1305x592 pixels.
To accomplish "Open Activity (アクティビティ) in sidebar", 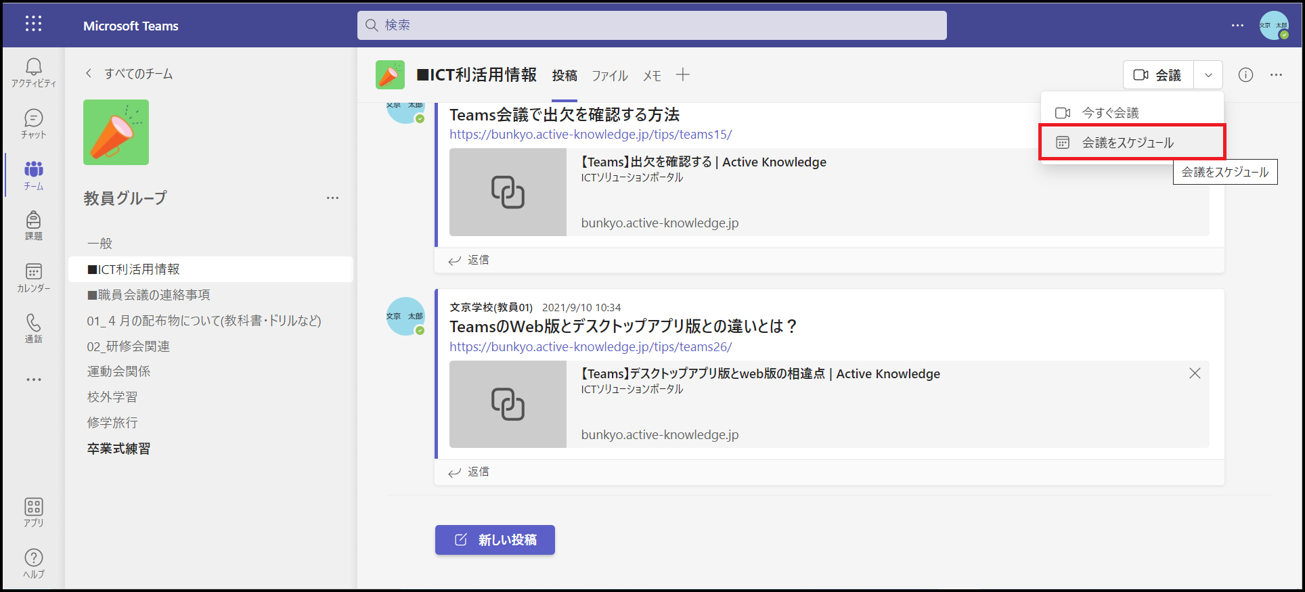I will click(33, 72).
